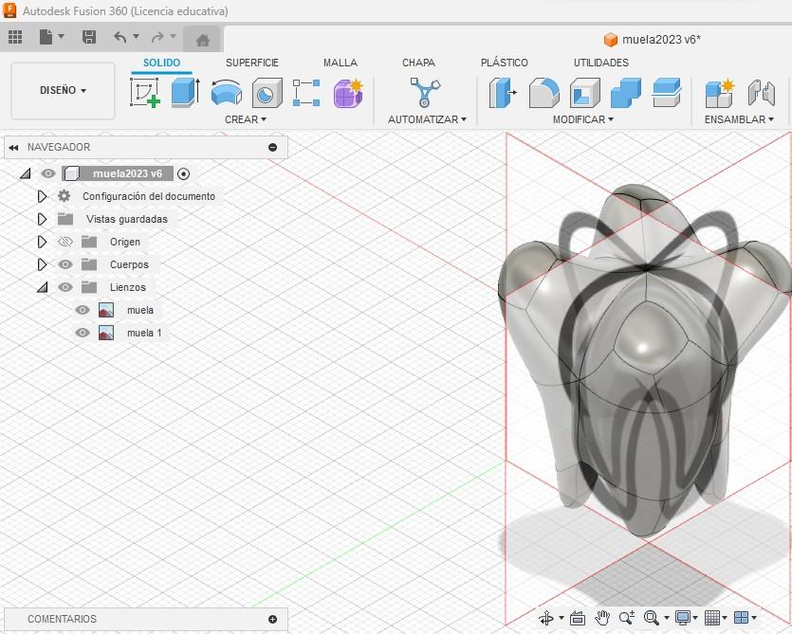Open Grid and Snaps settings
792x634 pixels.
[x=712, y=617]
